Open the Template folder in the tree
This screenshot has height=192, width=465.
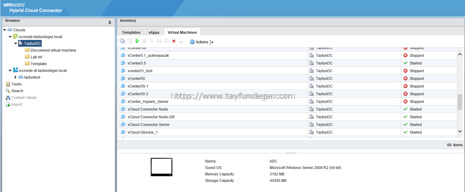[39, 64]
